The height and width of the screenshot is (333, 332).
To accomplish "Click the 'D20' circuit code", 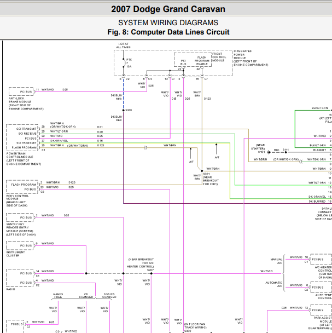I will click(100, 132).
